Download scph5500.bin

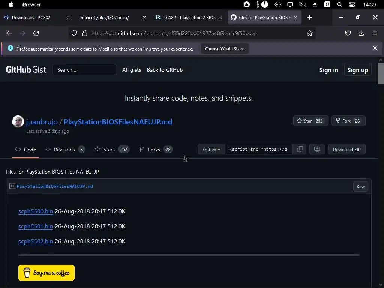(36, 211)
